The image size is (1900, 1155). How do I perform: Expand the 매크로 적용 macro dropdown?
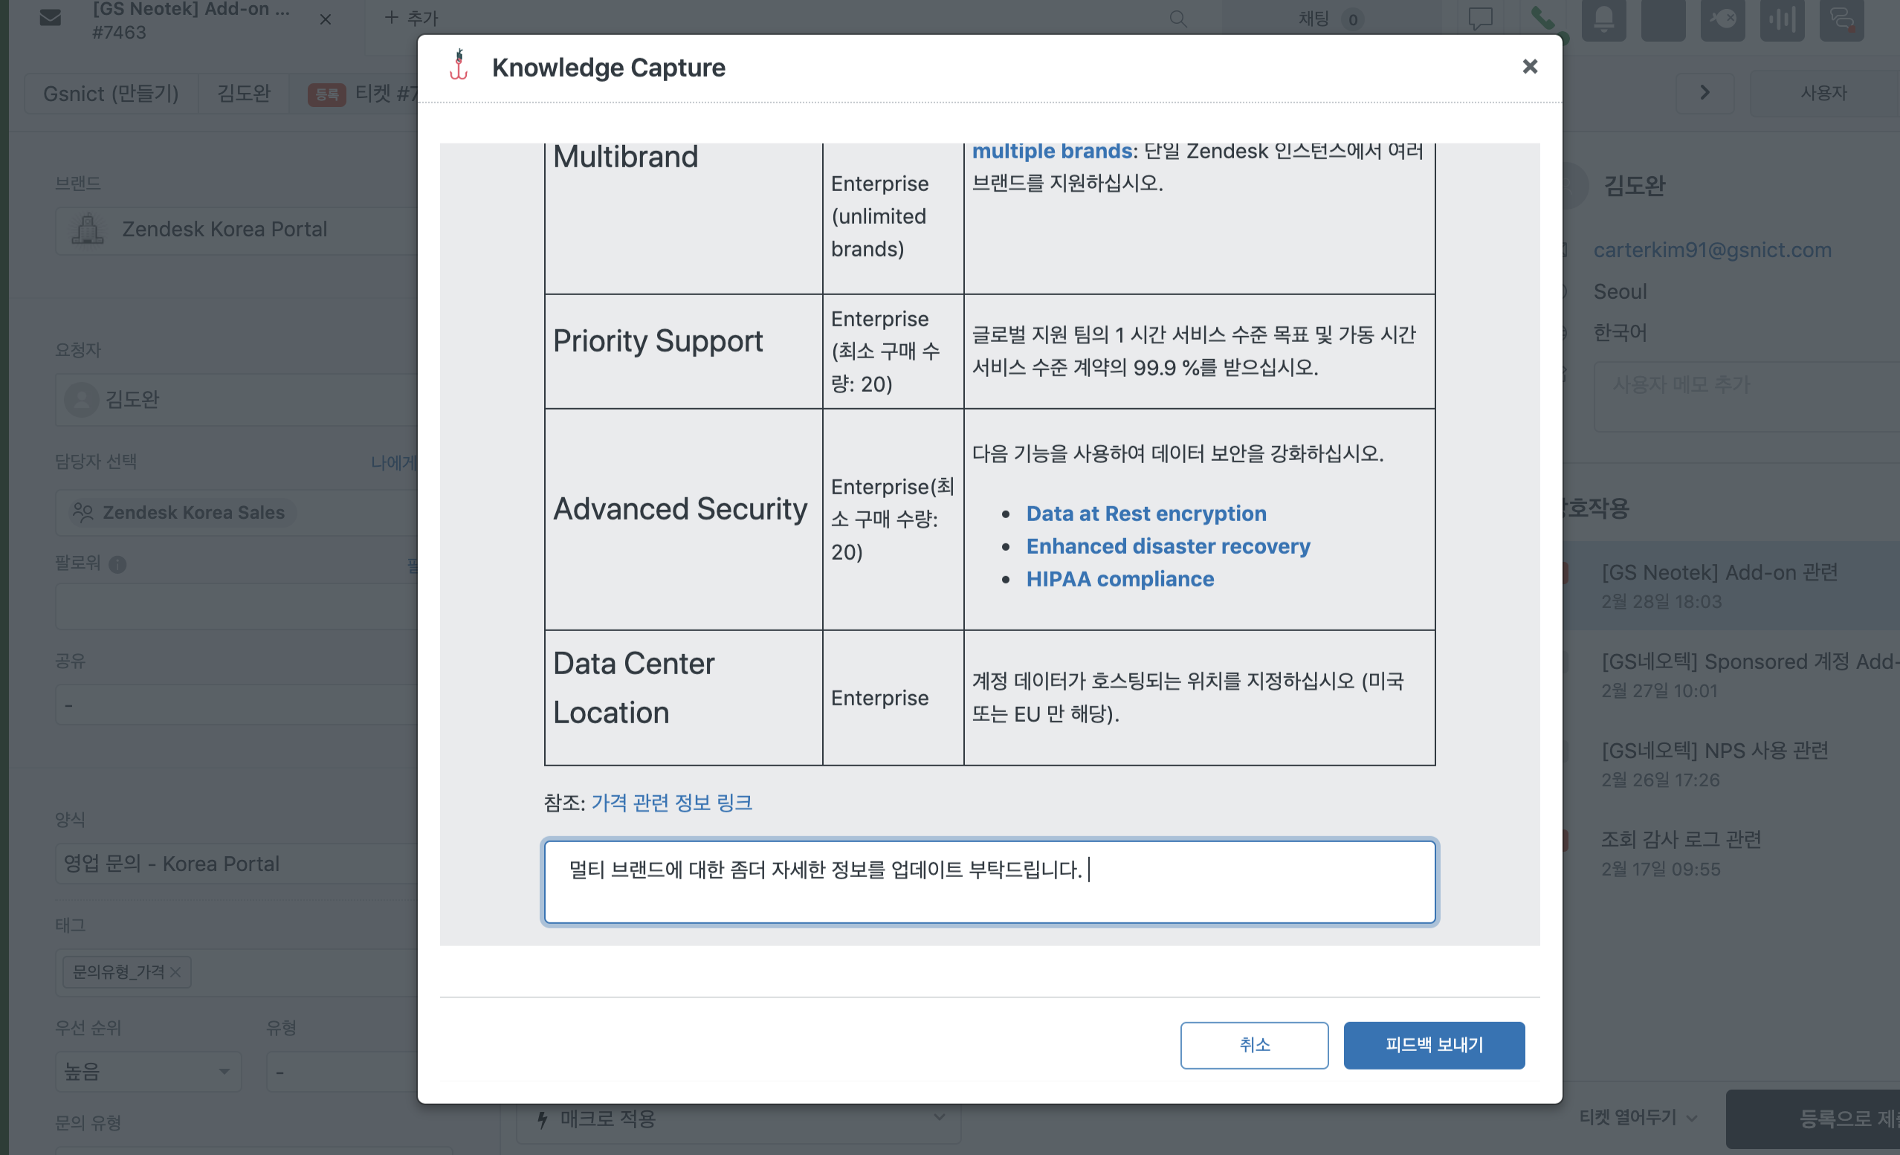coord(738,1118)
